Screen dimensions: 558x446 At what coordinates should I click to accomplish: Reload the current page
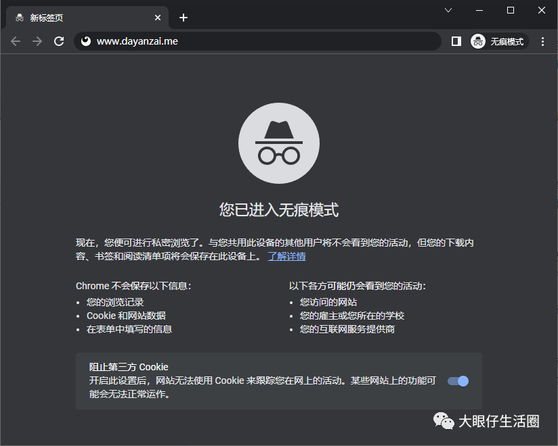pos(59,41)
